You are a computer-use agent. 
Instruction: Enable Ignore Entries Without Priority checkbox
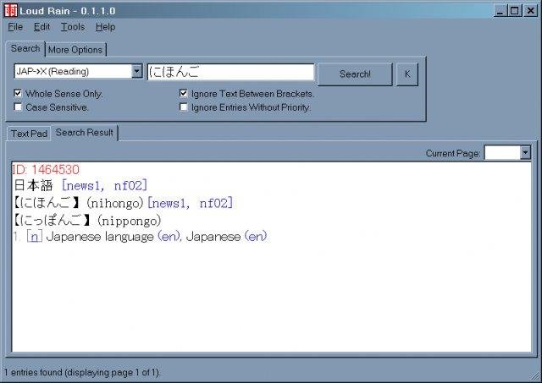click(x=184, y=107)
